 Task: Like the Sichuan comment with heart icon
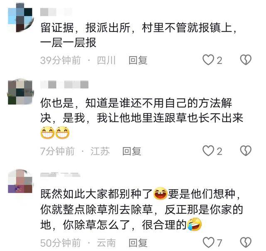click(x=208, y=60)
